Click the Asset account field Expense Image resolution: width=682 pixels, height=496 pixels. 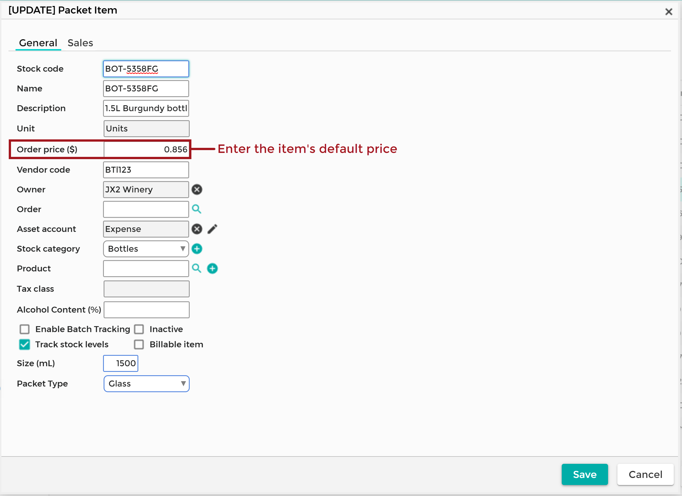coord(146,229)
